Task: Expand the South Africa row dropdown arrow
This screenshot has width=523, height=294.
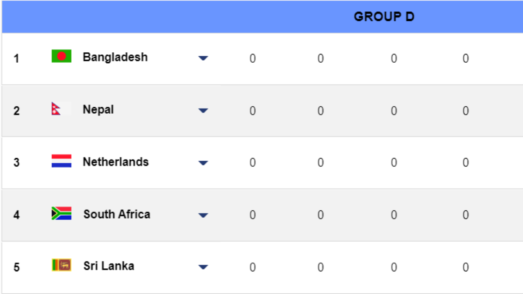Action: pos(203,215)
